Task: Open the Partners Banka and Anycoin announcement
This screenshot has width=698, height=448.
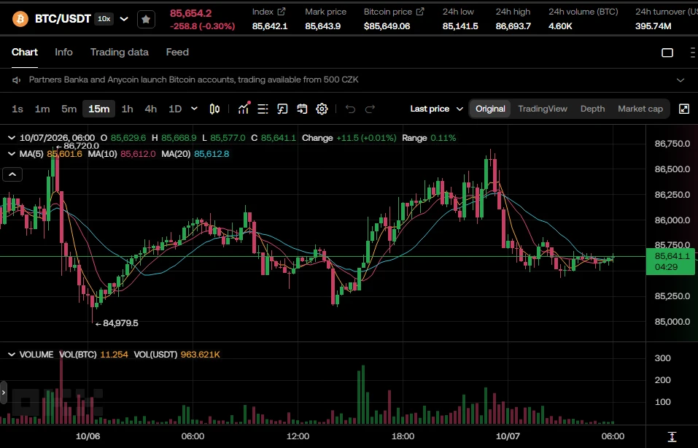Action: tap(193, 80)
